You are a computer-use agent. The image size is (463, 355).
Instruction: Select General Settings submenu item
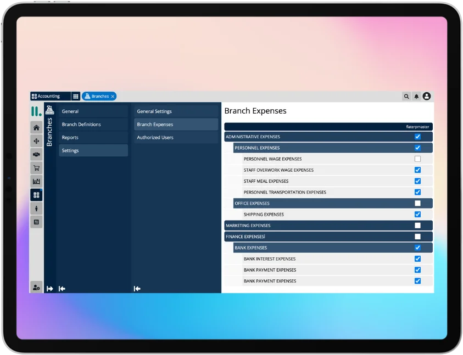tap(154, 111)
